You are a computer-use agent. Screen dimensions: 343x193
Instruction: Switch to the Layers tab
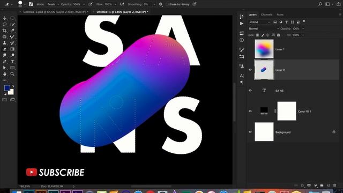pos(252,14)
